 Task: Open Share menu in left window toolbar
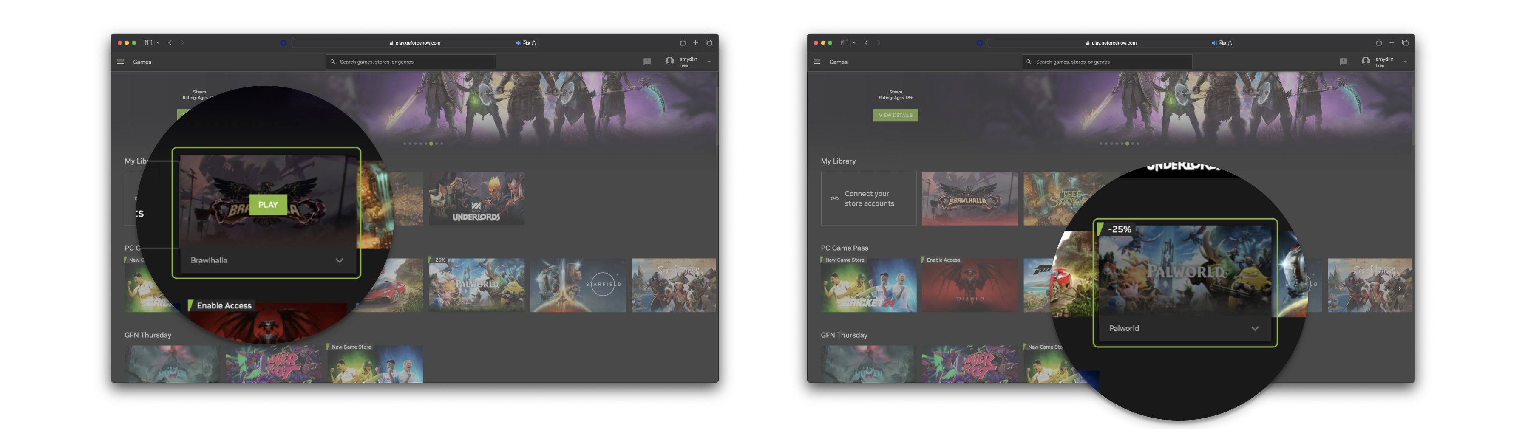pyautogui.click(x=683, y=42)
